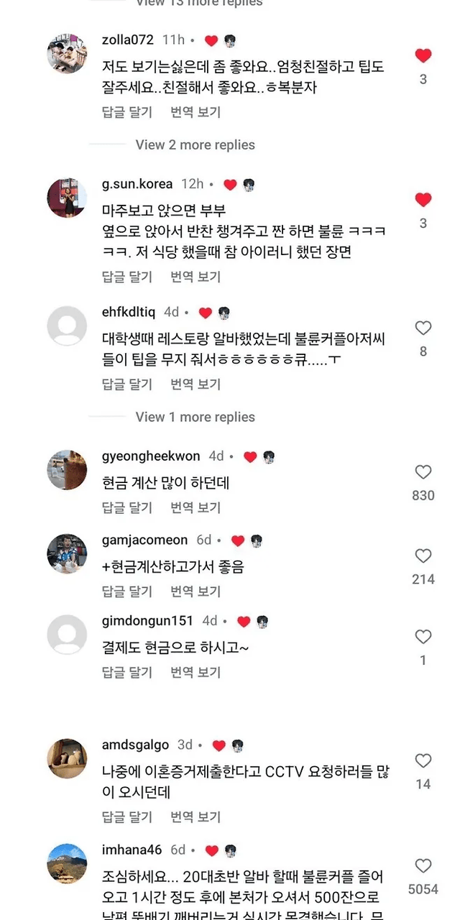
Task: Tap the heart beside ehfkdltiq's comment
Action: click(423, 328)
